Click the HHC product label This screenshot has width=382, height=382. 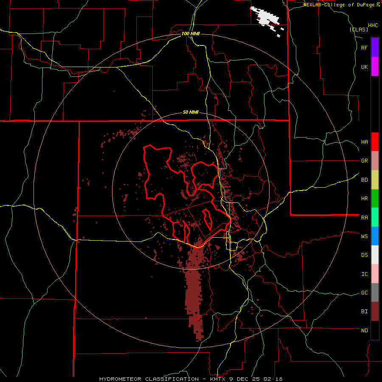point(373,25)
